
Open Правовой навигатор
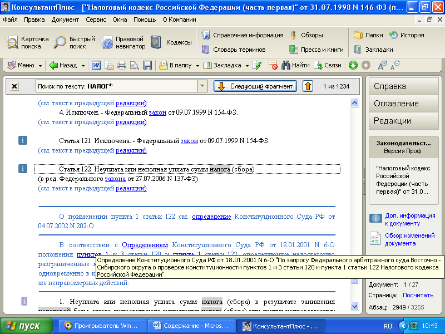pos(122,43)
